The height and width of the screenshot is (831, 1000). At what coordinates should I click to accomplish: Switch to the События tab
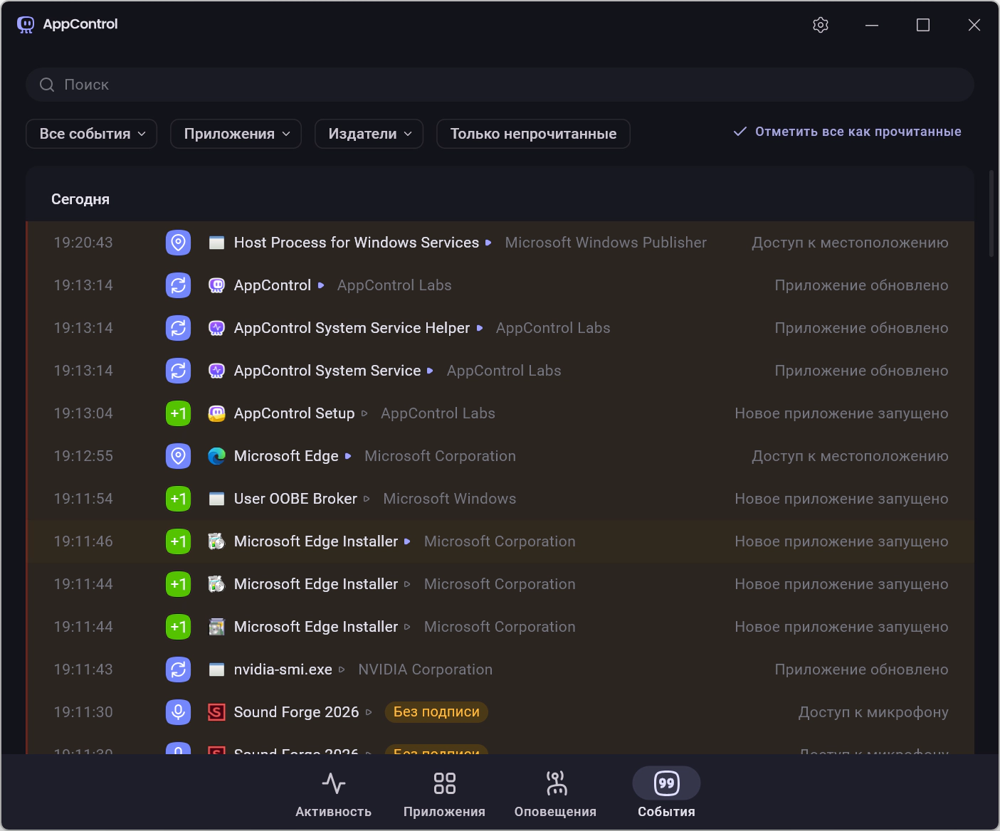coord(666,793)
